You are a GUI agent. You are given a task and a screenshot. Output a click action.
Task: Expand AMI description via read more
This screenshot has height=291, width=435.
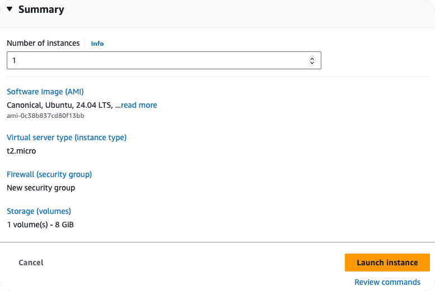pyautogui.click(x=139, y=105)
